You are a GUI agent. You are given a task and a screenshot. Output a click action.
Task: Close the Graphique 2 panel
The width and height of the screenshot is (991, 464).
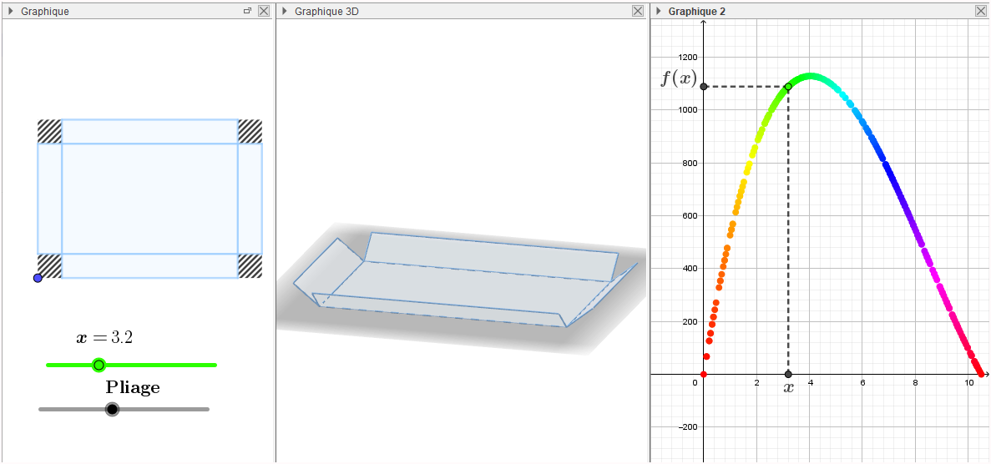(x=981, y=11)
